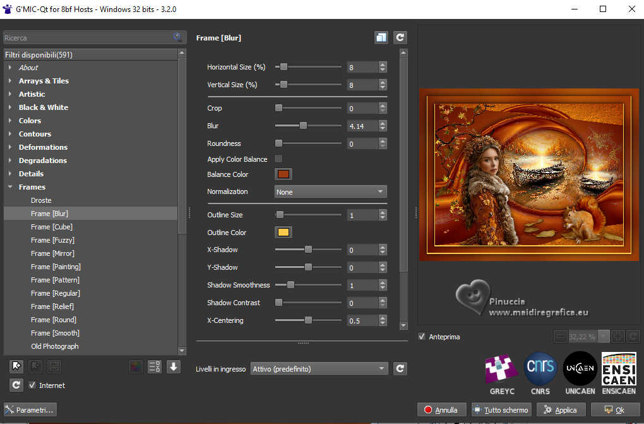Expand the Arrays & Tiles category
Image resolution: width=644 pixels, height=424 pixels.
coord(10,81)
